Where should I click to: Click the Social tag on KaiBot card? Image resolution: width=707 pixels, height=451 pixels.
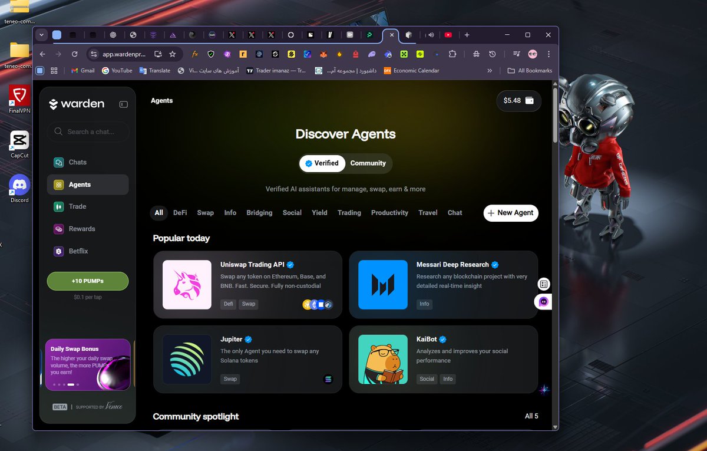[x=427, y=379]
